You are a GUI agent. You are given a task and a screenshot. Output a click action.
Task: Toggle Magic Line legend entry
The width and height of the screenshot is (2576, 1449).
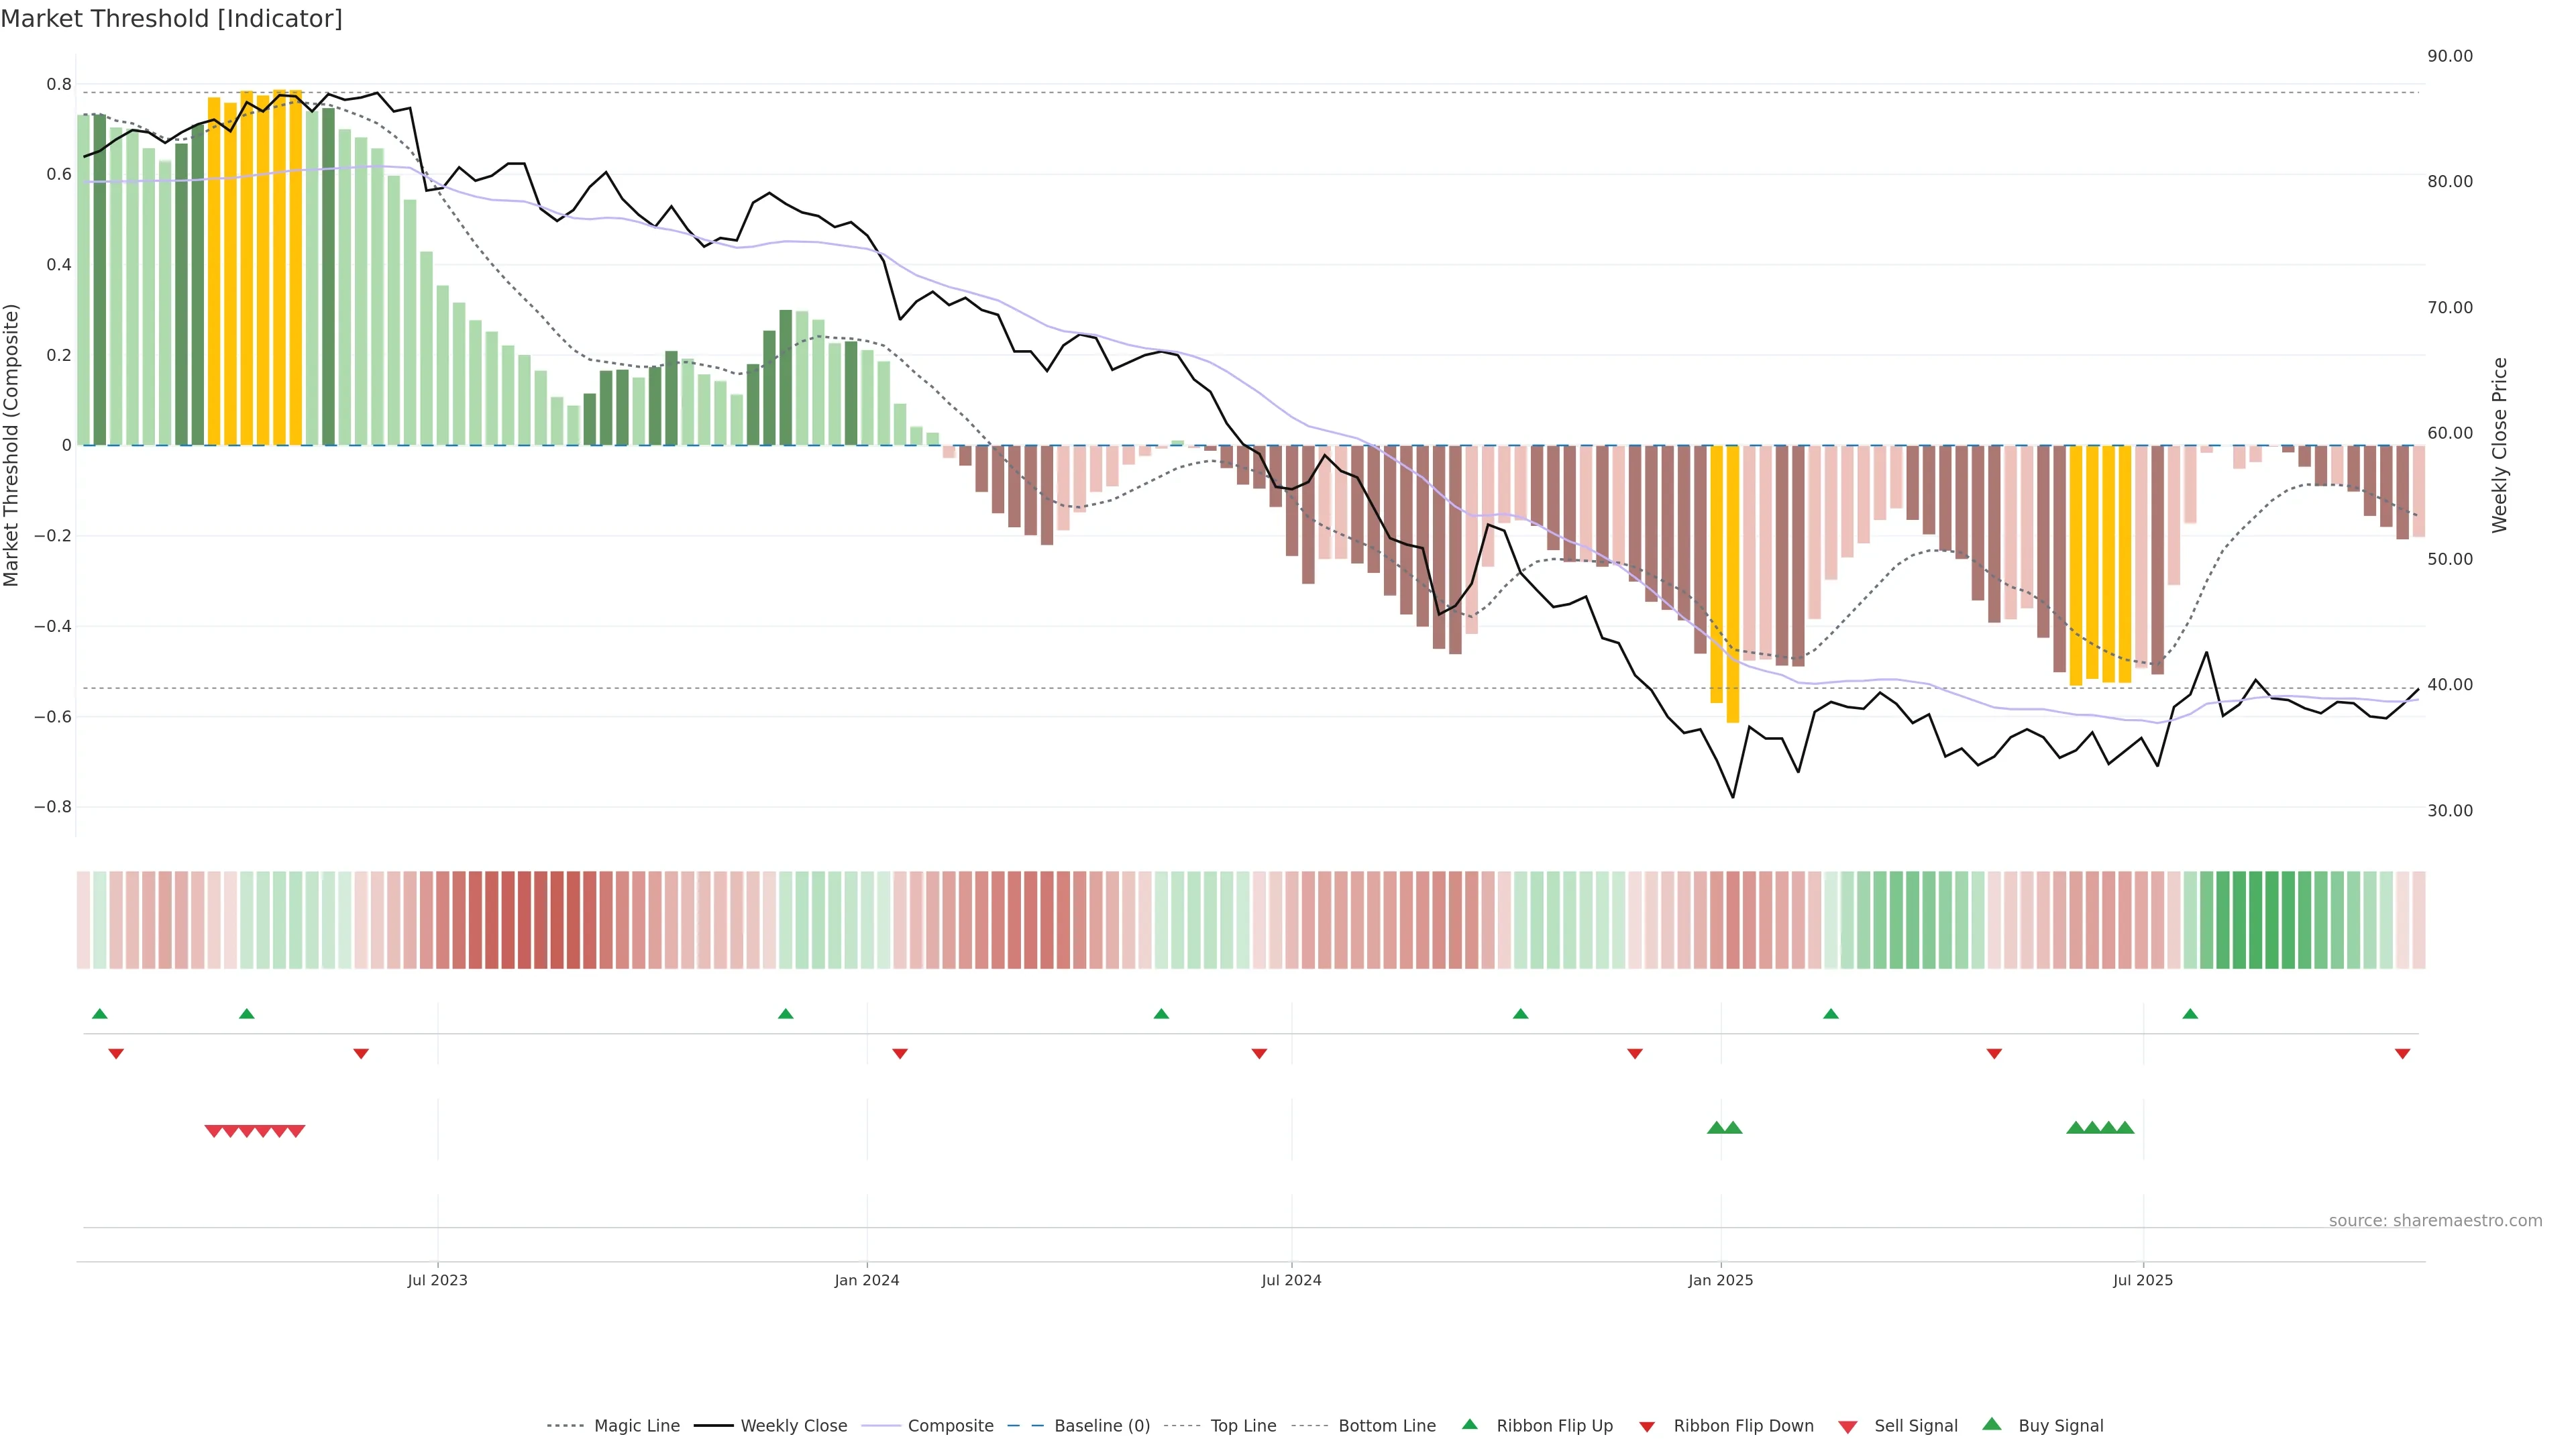(636, 1426)
